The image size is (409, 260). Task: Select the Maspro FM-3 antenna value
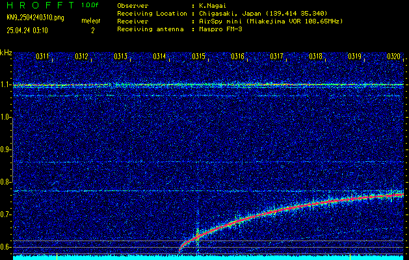pyautogui.click(x=220, y=29)
